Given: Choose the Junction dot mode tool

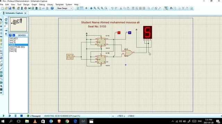Looking at the screenshot, I should [1, 26].
